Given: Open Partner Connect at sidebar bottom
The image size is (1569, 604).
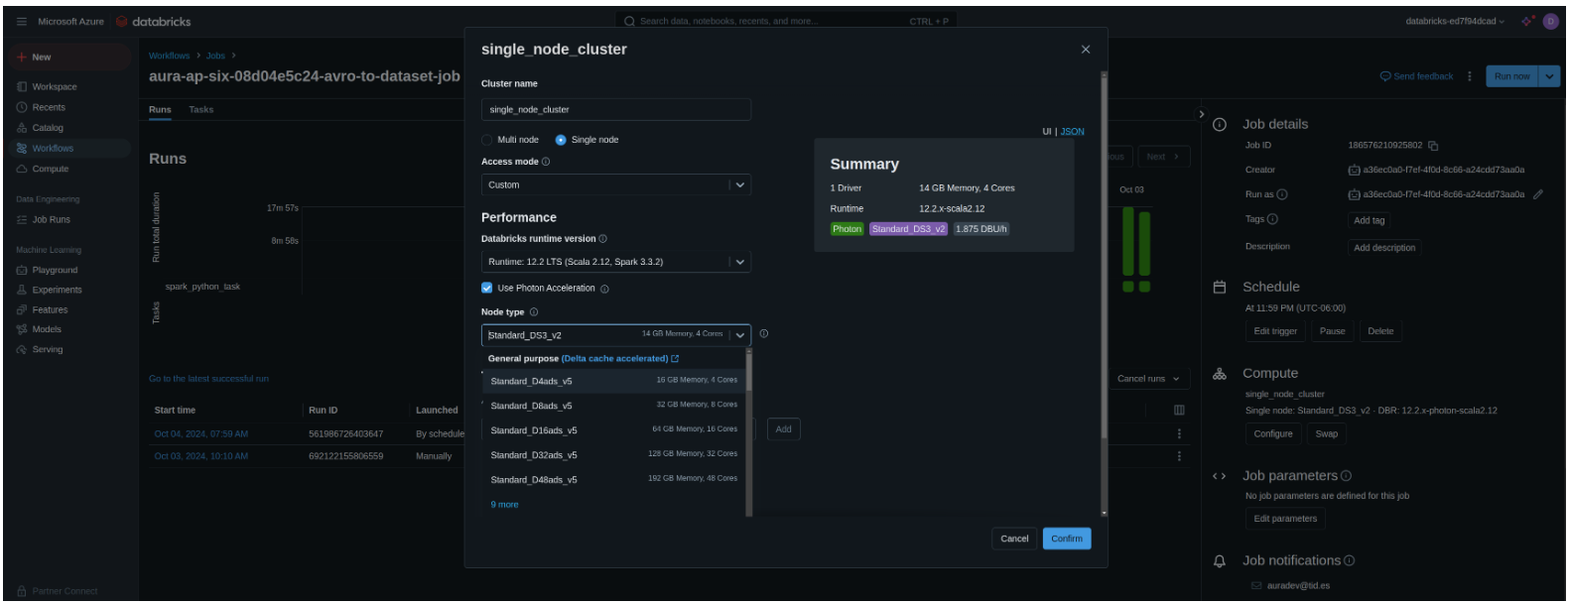Looking at the screenshot, I should click(x=64, y=591).
